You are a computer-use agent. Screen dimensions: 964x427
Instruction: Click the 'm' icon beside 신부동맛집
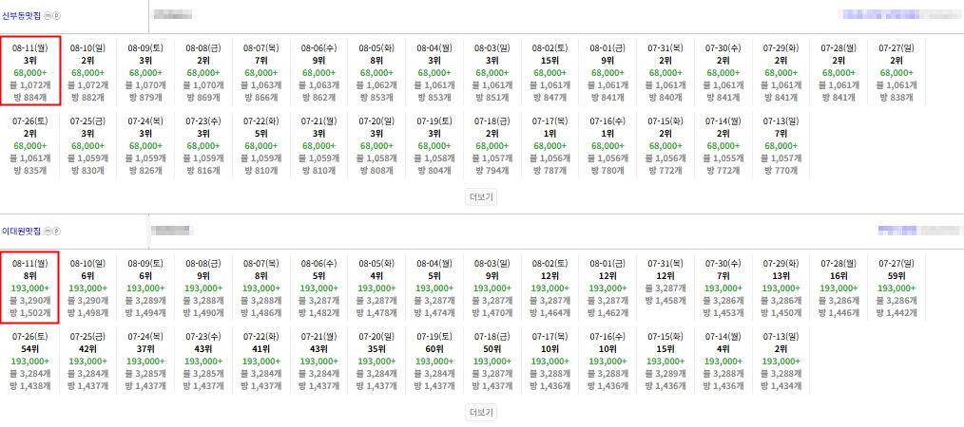click(48, 16)
